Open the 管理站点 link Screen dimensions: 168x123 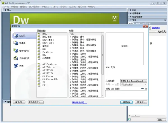click(156, 28)
